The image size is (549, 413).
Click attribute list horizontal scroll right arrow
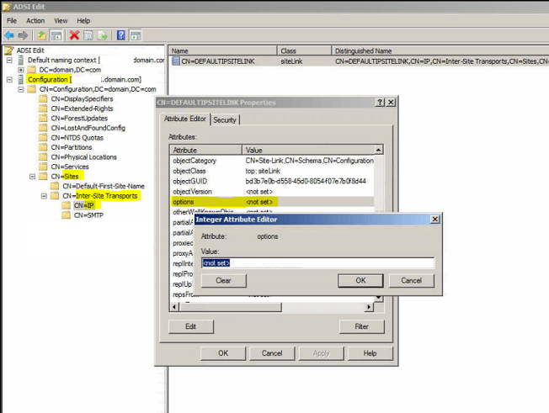pyautogui.click(x=368, y=307)
